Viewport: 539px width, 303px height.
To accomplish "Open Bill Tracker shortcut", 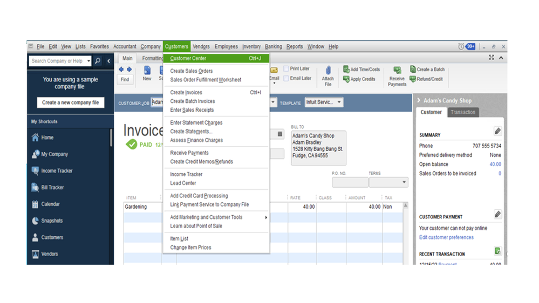I will coord(52,188).
